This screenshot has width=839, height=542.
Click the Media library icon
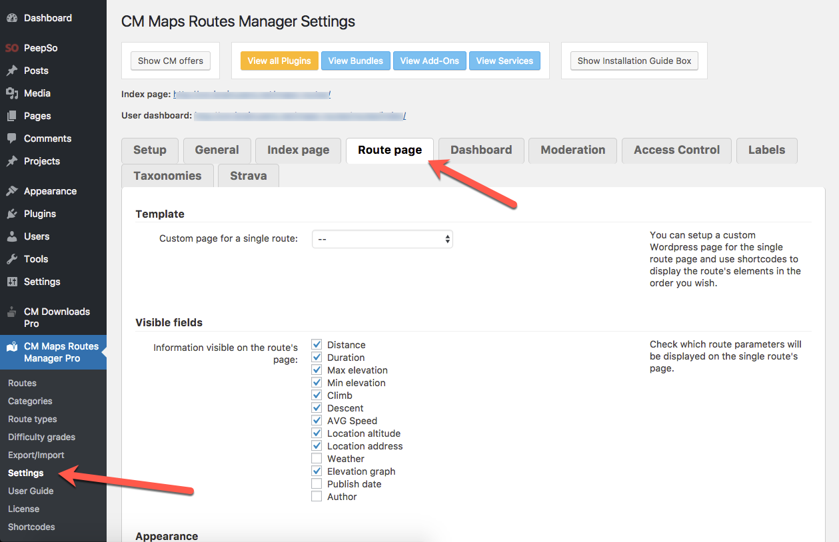tap(12, 93)
